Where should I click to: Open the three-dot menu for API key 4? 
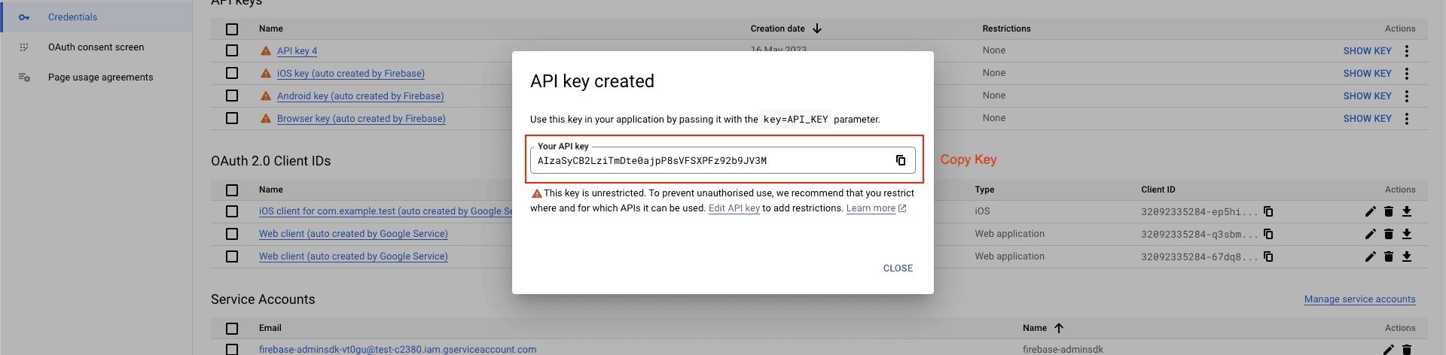pos(1406,51)
